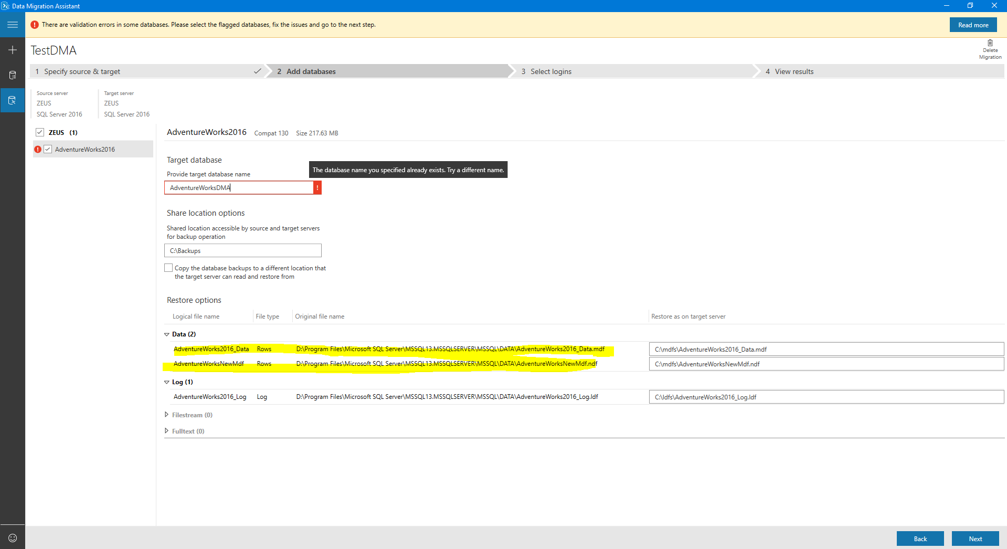This screenshot has height=549, width=1007.
Task: Collapse the Log (1) group
Action: pos(167,382)
